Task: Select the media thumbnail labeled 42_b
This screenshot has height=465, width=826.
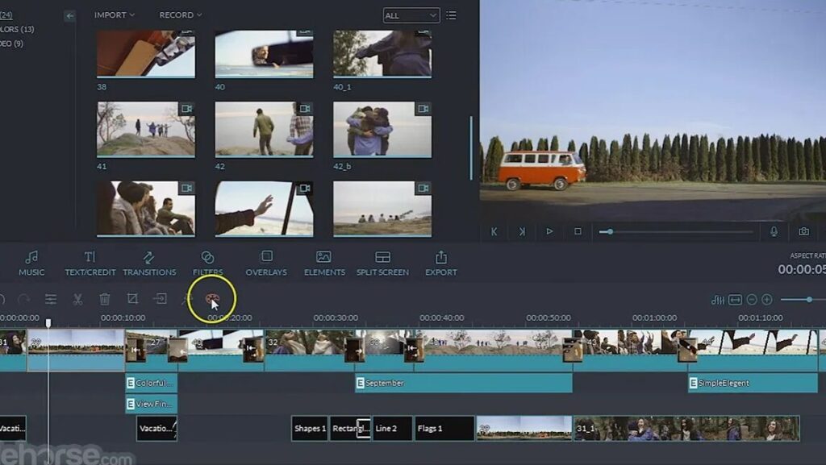Action: click(382, 129)
